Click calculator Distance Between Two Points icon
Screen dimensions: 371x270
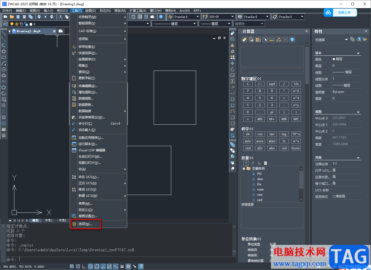272,39
